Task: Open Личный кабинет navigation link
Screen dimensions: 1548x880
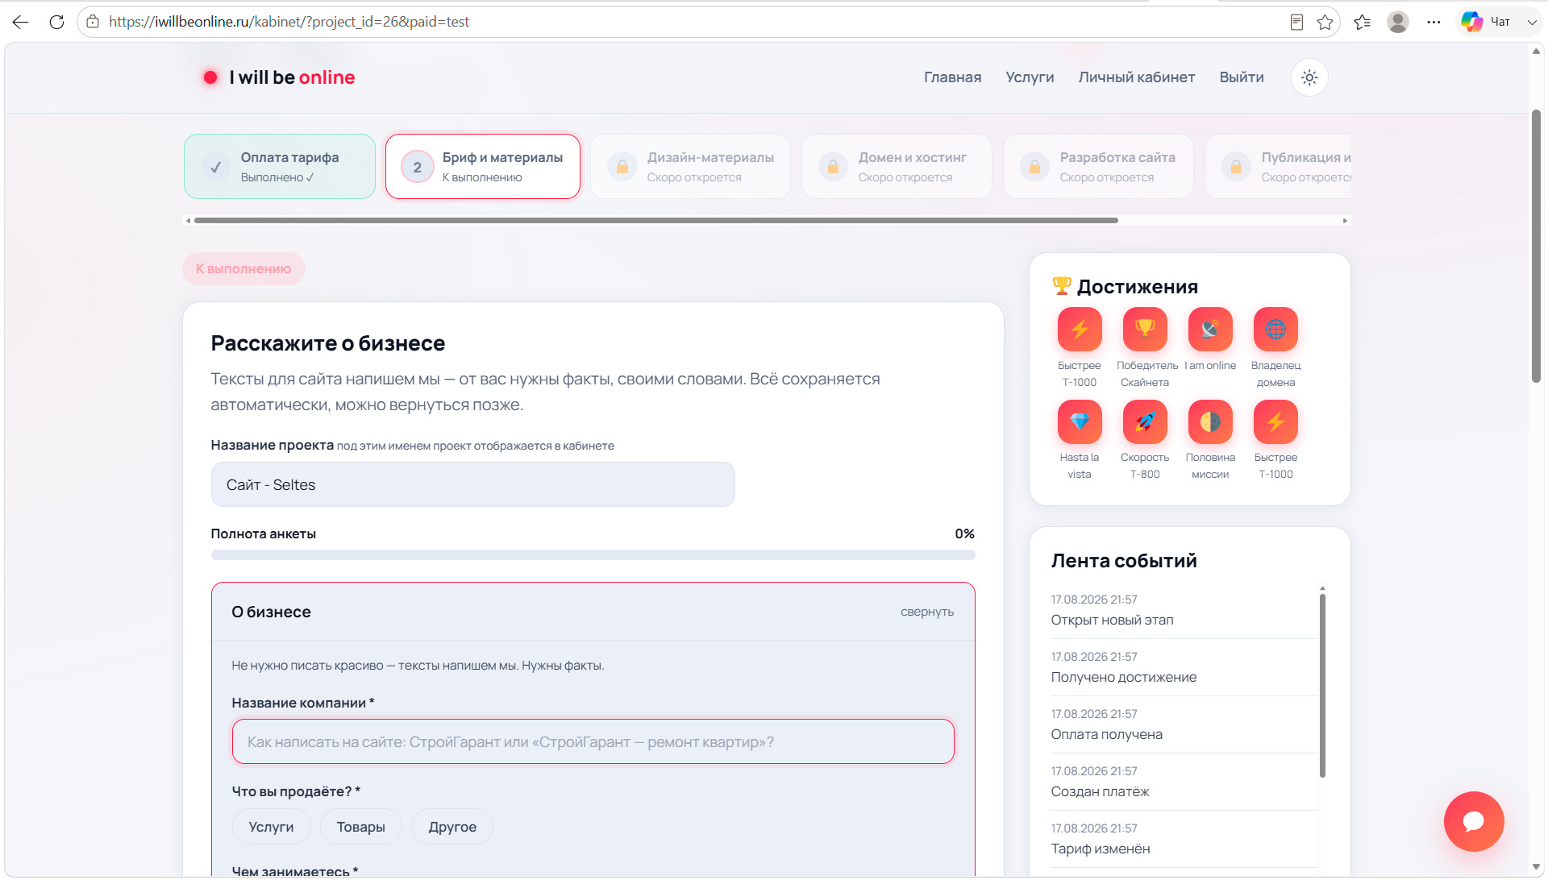Action: click(x=1137, y=77)
